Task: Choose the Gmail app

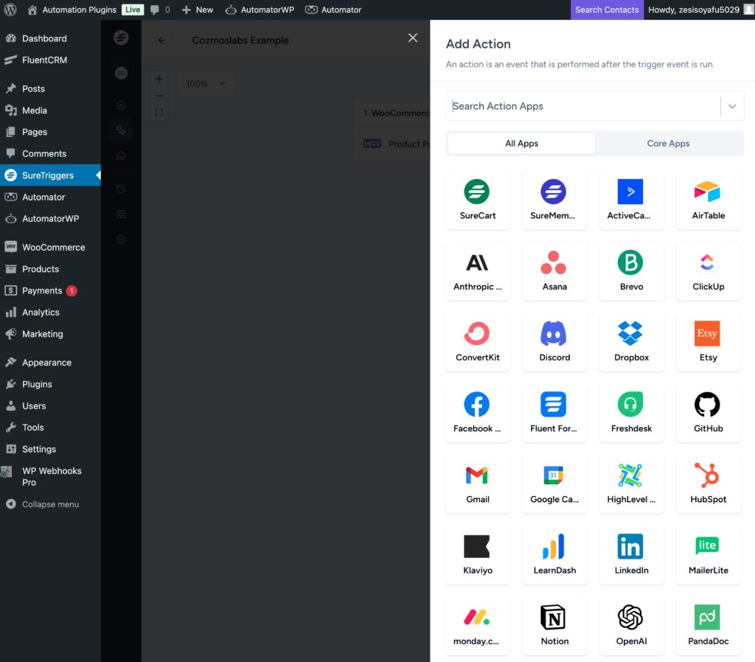Action: point(477,484)
